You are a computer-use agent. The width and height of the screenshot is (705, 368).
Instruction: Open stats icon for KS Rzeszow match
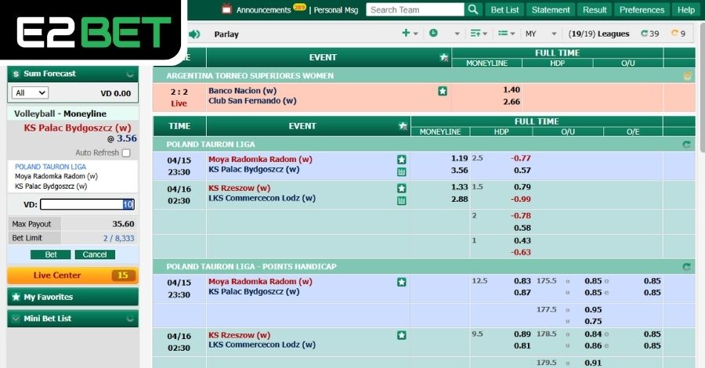tap(402, 200)
